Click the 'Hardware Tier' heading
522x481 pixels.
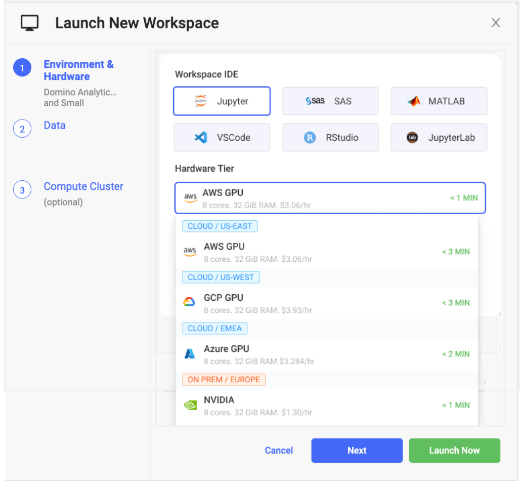coord(204,169)
